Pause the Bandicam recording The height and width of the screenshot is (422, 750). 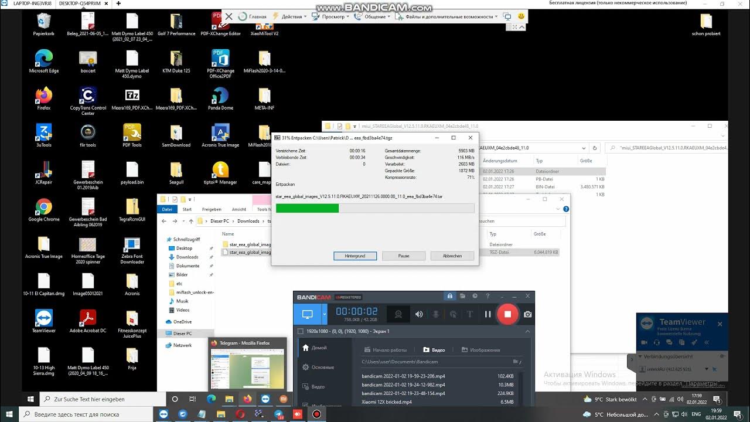point(487,314)
